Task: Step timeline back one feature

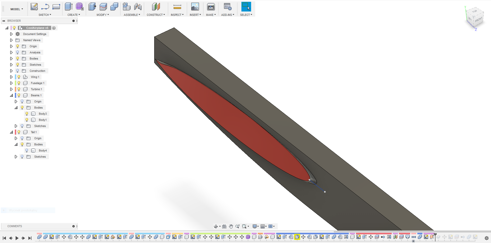Action: point(10,238)
